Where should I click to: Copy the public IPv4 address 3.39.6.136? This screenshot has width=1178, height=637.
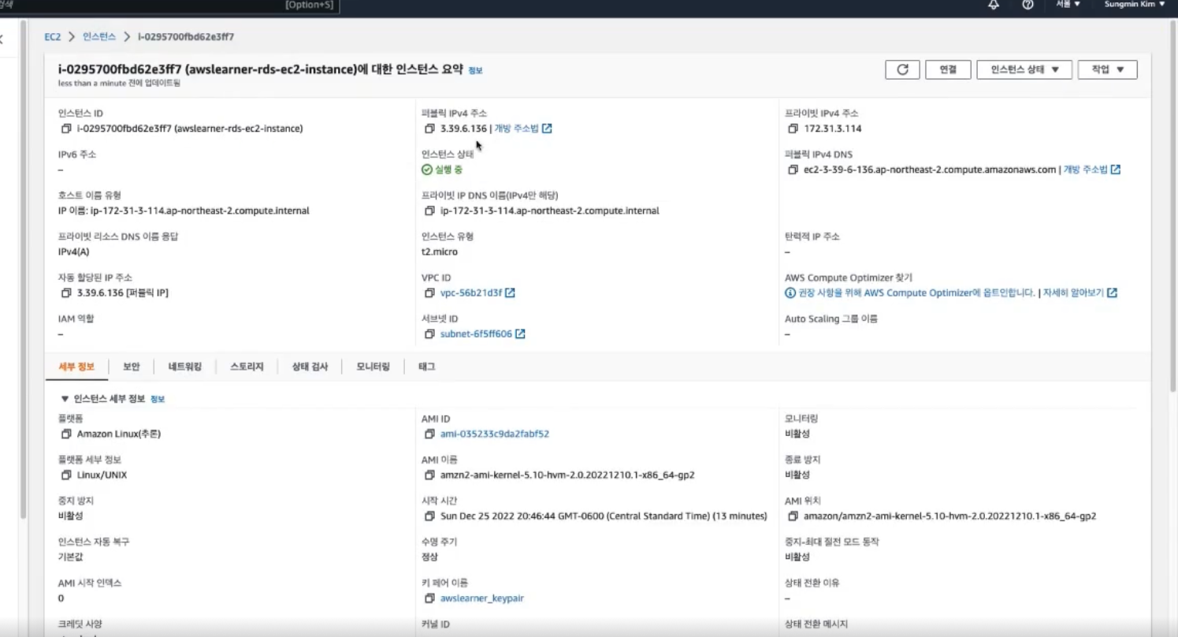(429, 129)
